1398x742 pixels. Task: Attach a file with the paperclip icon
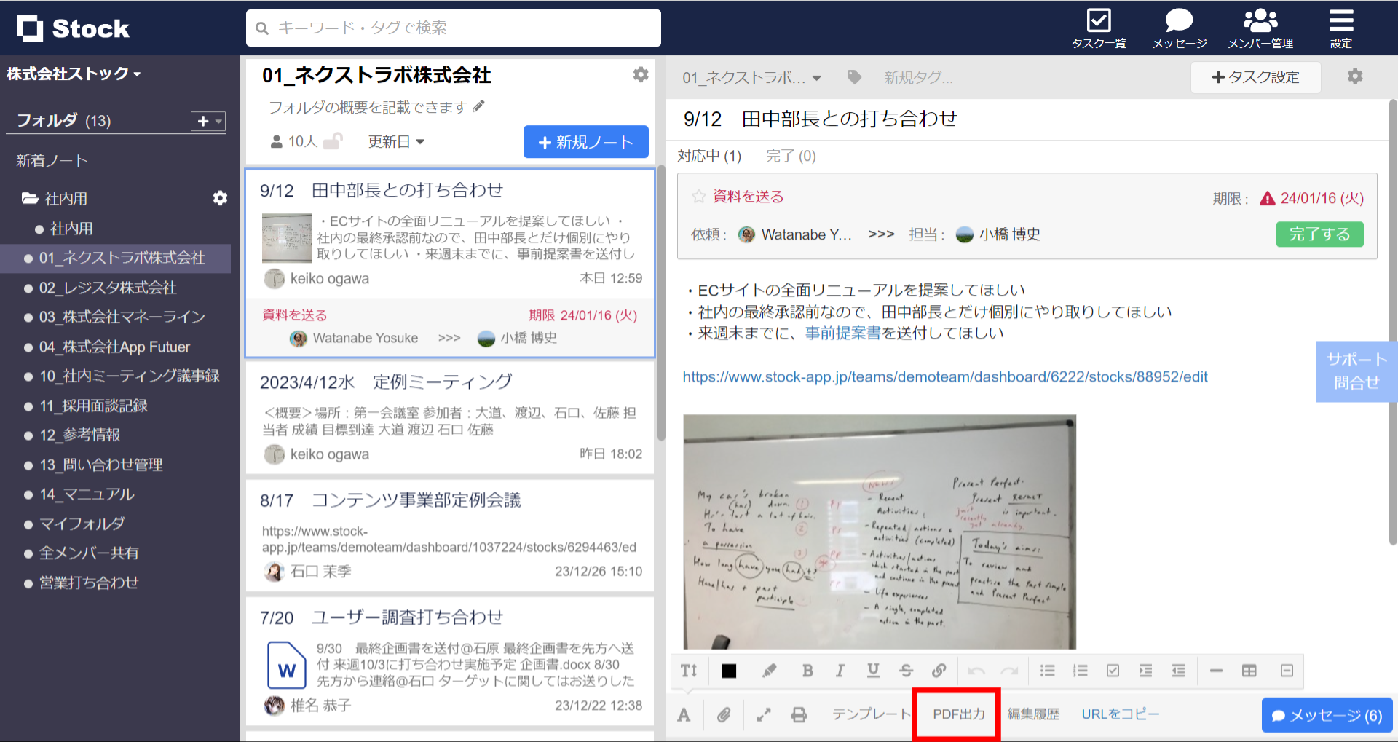tap(724, 714)
